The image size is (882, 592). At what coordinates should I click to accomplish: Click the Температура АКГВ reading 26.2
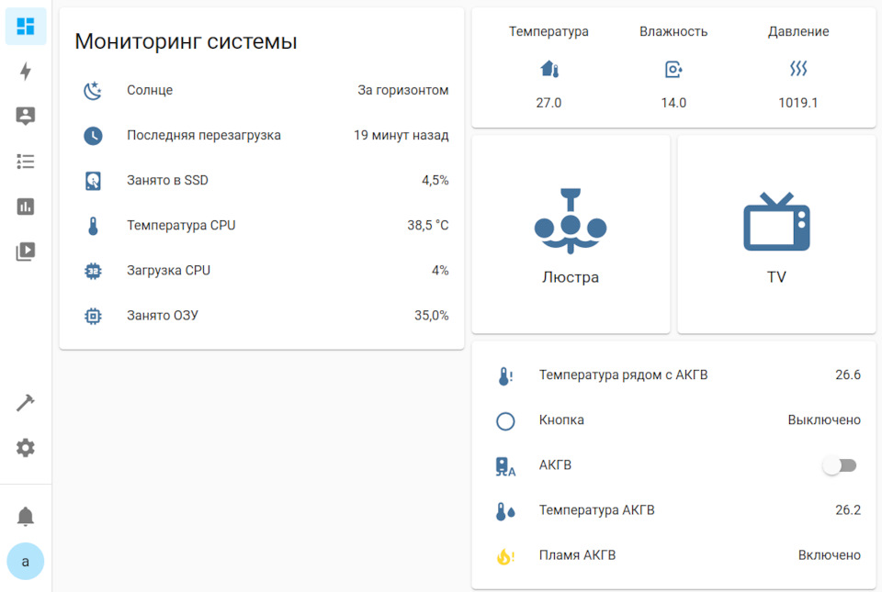(850, 510)
